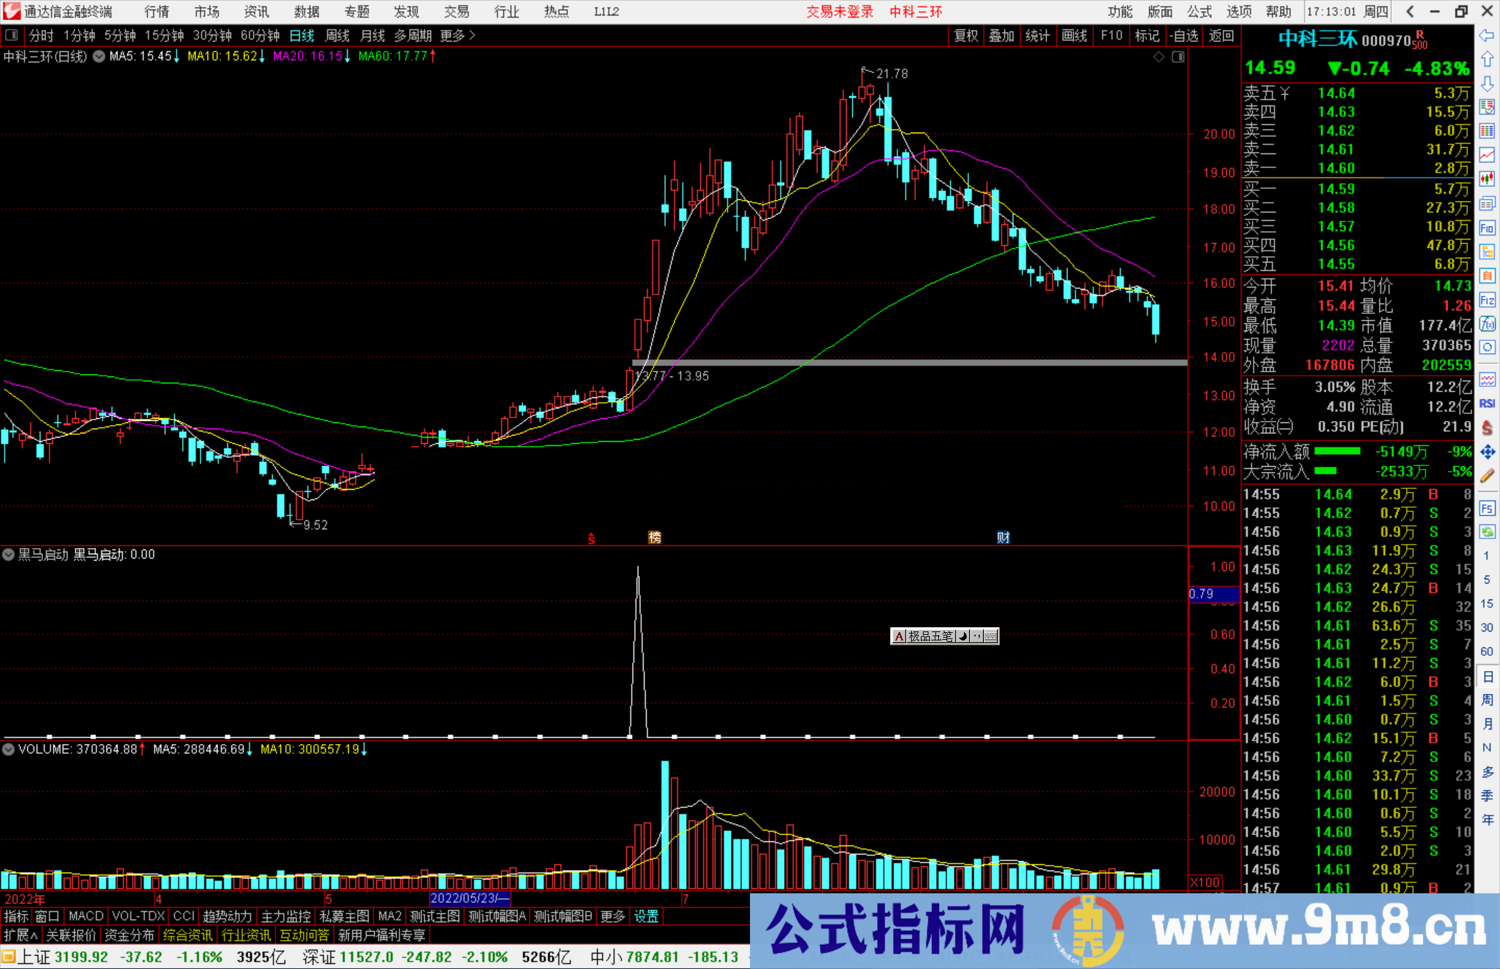Select the MACD indicator tab
Screen dimensions: 1500x969
[x=85, y=916]
